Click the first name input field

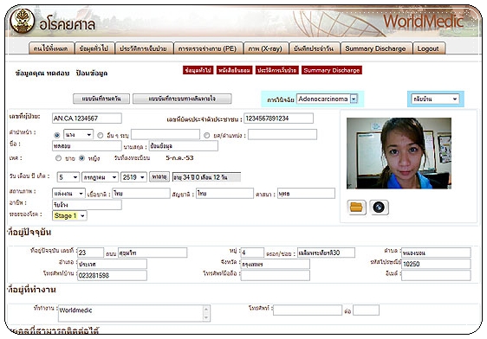click(87, 145)
